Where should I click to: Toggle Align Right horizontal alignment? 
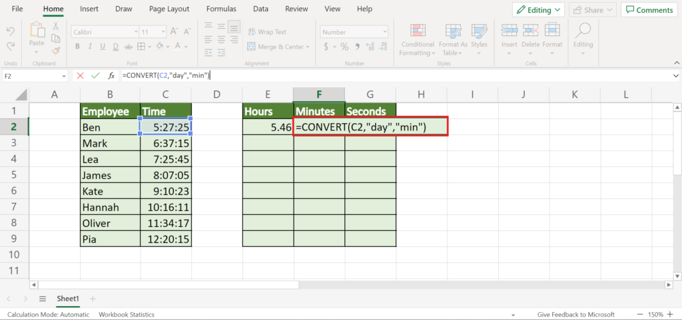[234, 39]
